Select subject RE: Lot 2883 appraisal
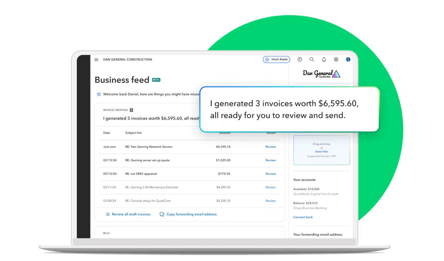This screenshot has height=261, width=444. [141, 174]
